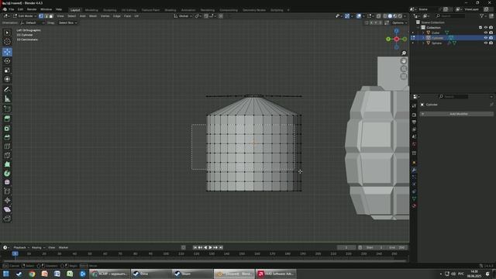The height and width of the screenshot is (279, 496).
Task: Click the play animation button
Action: point(210,247)
